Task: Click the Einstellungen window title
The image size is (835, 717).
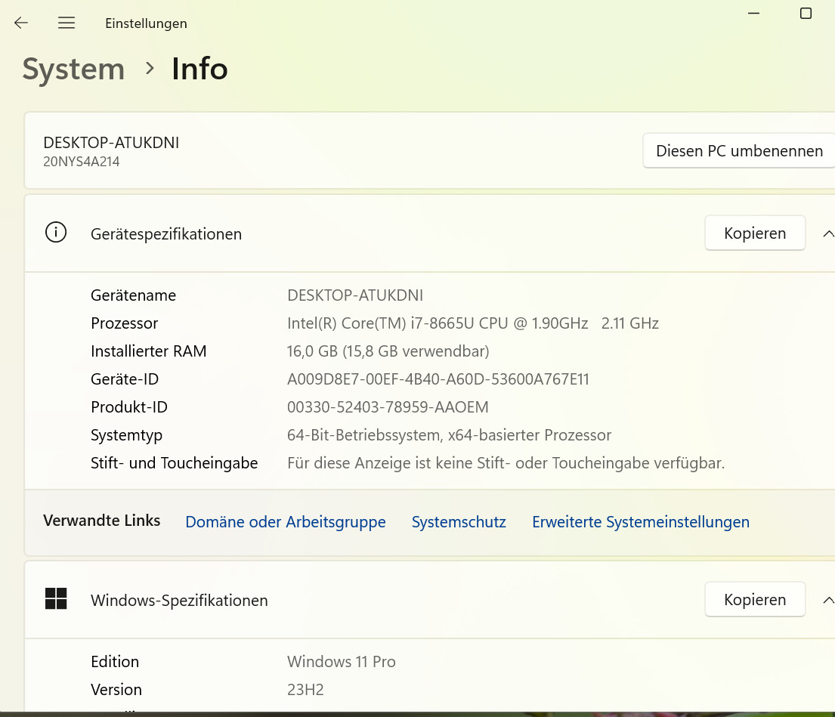Action: point(146,23)
